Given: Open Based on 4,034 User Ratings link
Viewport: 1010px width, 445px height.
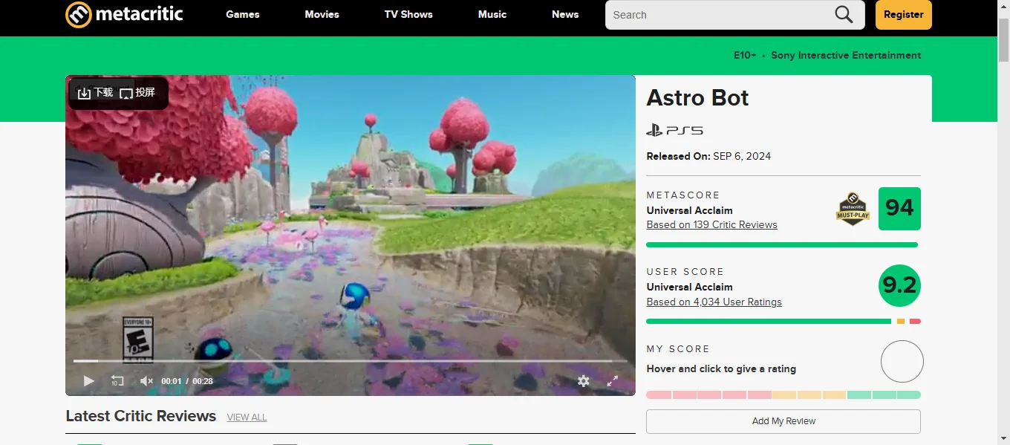Looking at the screenshot, I should 714,302.
